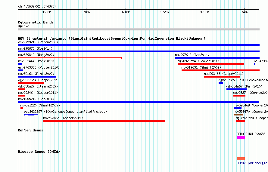Click the 3740k ruler tick label
The width and height of the screenshot is (268, 172).
tap(244, 12)
